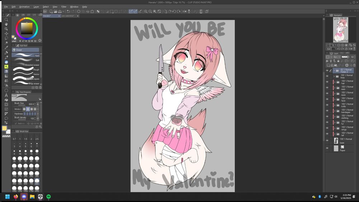
Task: Hide the Folder 2 layer with its eye icon
Action: pos(327,70)
